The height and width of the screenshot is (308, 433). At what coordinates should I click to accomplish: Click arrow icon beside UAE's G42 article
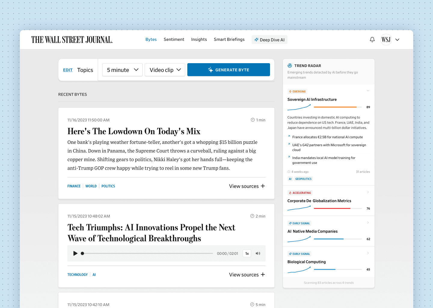[289, 144]
